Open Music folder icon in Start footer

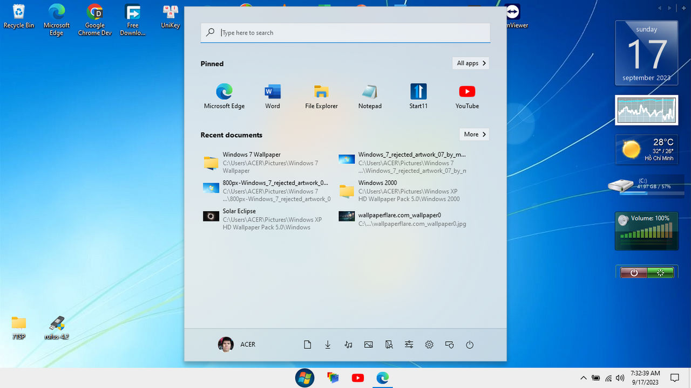[x=348, y=345]
